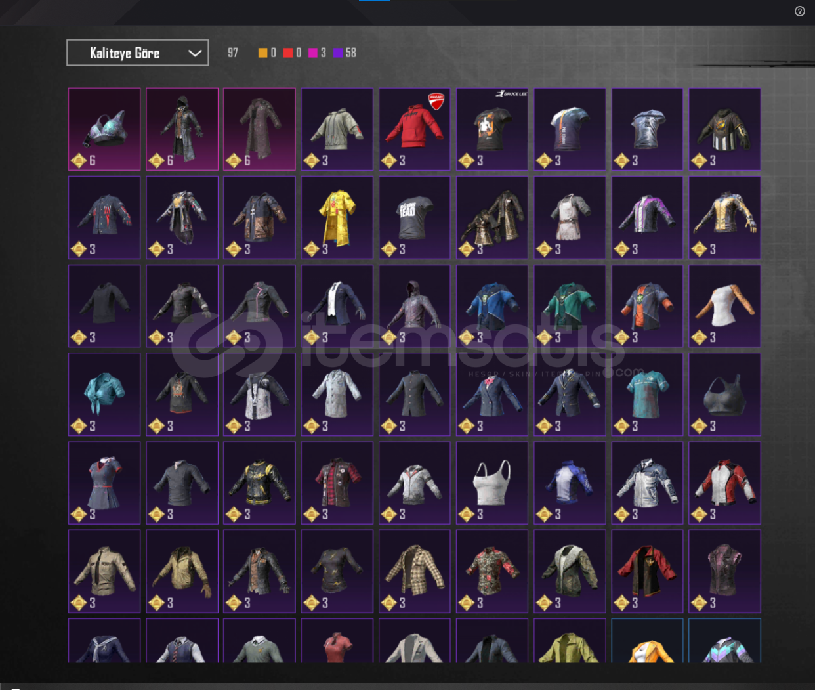
Task: Select the black hooded trench coat outfit
Action: [182, 129]
